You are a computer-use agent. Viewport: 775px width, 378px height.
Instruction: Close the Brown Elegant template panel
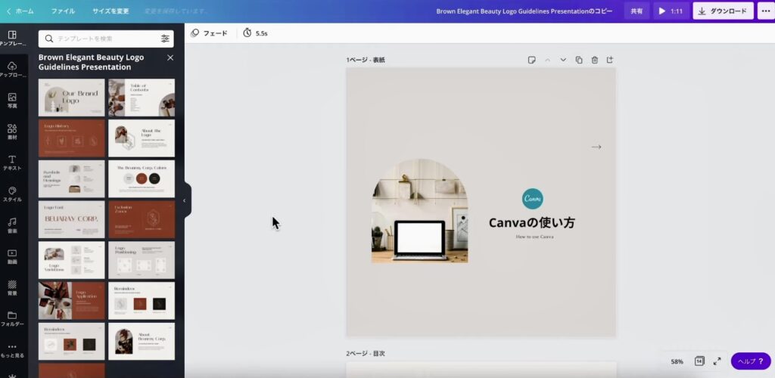170,57
